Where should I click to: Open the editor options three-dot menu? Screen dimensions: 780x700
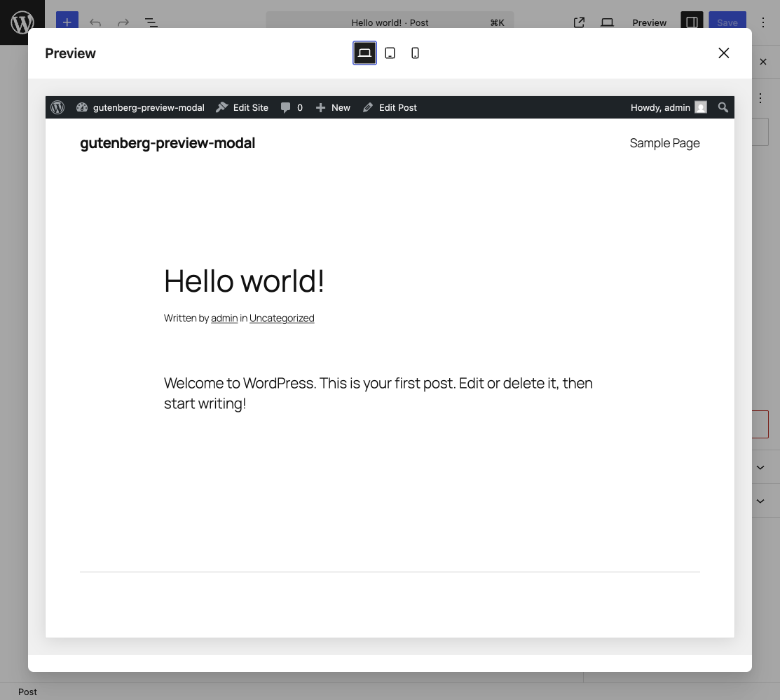click(763, 22)
